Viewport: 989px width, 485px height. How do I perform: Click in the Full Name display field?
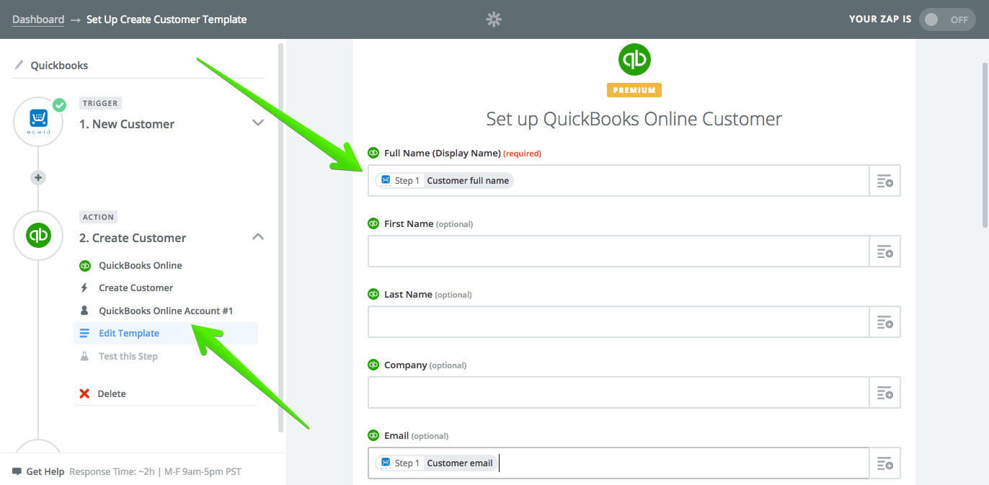tap(618, 181)
